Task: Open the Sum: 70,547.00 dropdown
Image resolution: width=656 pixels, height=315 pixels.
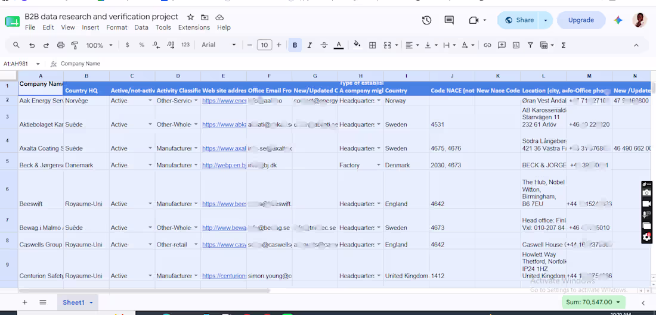Action: [x=593, y=302]
